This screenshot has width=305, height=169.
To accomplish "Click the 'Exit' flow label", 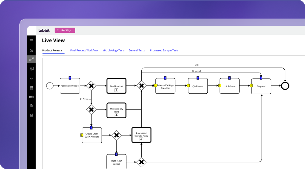I will point(197,65).
